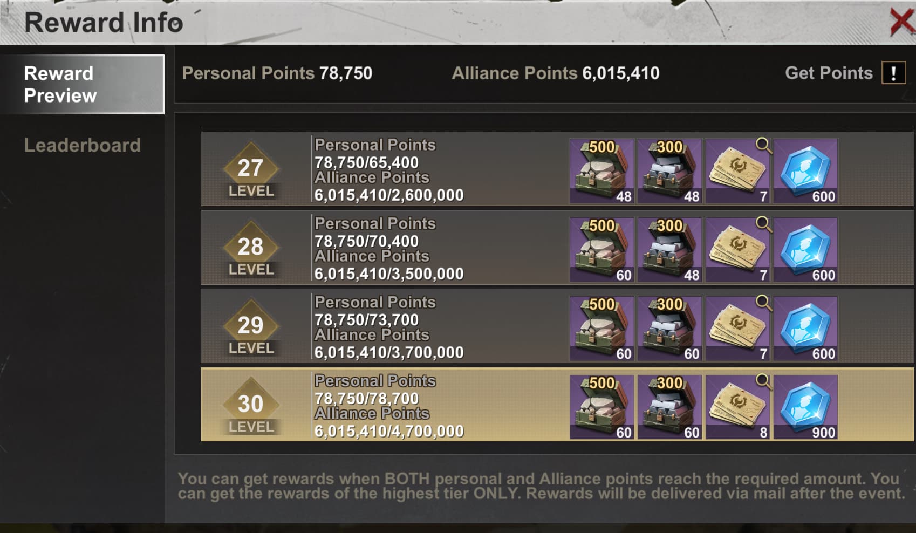Image resolution: width=916 pixels, height=533 pixels.
Task: Click the Level 29 blue gem 600 icon
Action: coord(805,329)
